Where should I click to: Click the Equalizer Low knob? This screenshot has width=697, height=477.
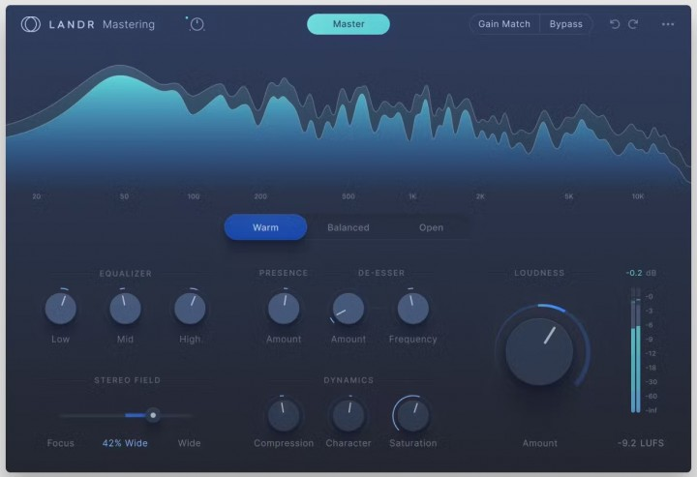pyautogui.click(x=60, y=308)
